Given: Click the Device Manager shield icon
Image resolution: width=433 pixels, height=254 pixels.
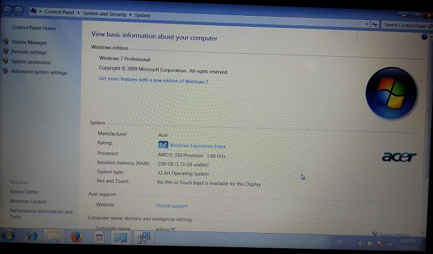Looking at the screenshot, I should tap(6, 41).
